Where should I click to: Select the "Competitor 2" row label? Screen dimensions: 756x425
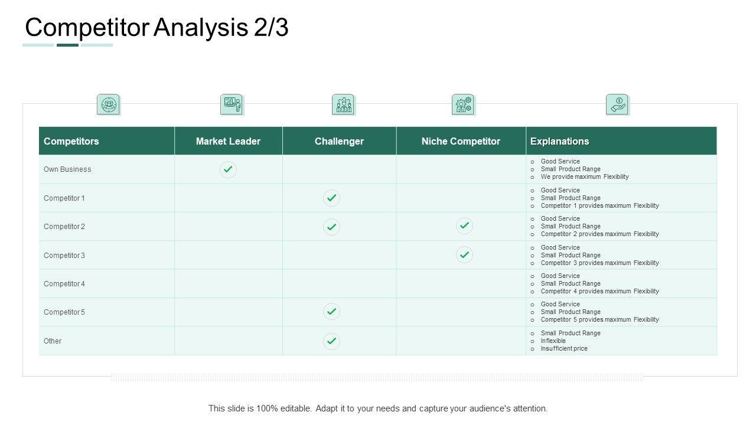coord(64,227)
